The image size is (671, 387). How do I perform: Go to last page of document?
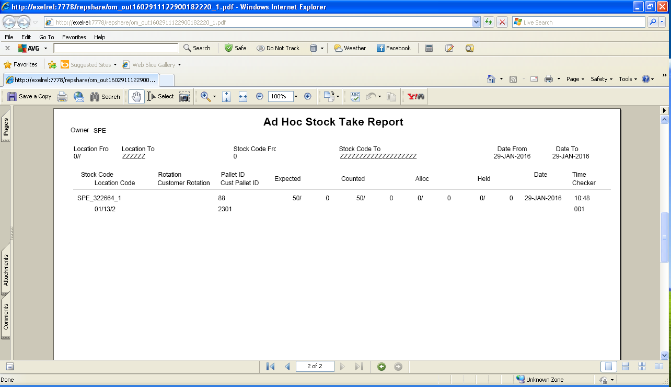(359, 367)
